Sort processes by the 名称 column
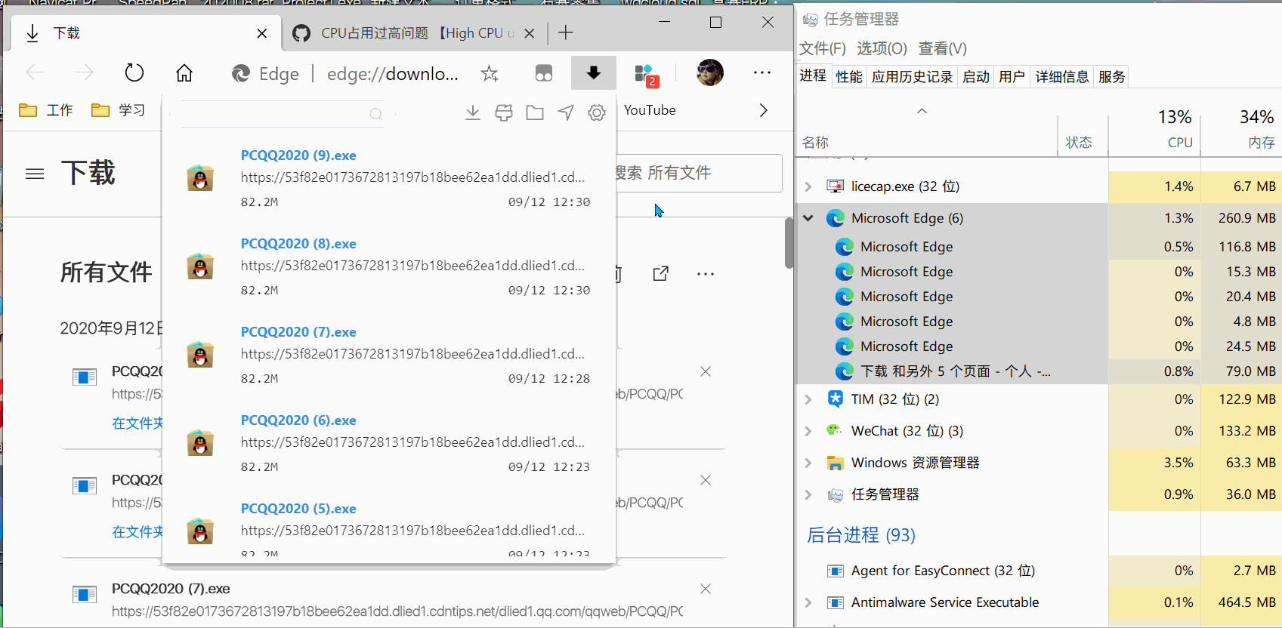This screenshot has width=1282, height=628. (816, 142)
